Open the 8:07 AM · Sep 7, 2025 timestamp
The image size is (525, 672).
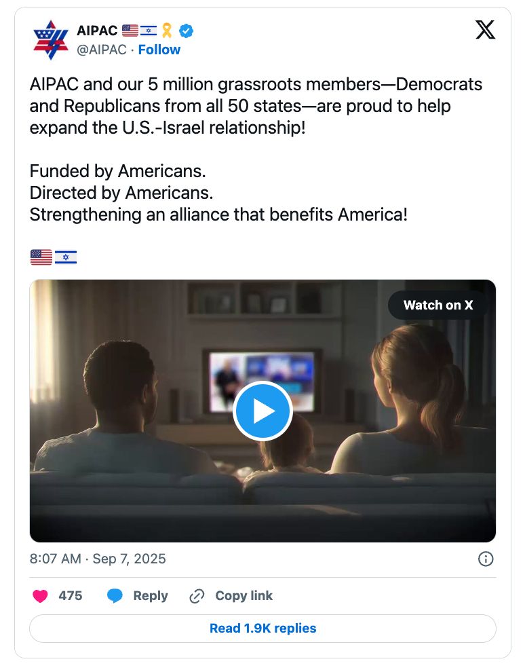point(98,559)
